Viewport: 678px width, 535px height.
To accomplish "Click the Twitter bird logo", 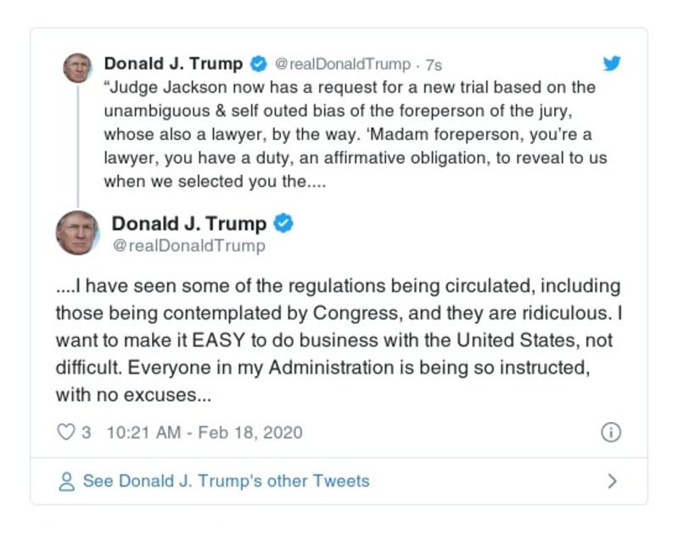I will [x=612, y=64].
